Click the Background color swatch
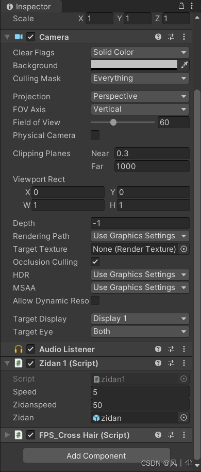201x472 pixels. point(135,65)
